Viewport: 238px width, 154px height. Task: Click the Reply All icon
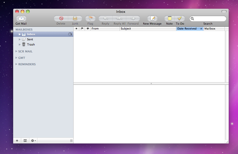point(119,19)
